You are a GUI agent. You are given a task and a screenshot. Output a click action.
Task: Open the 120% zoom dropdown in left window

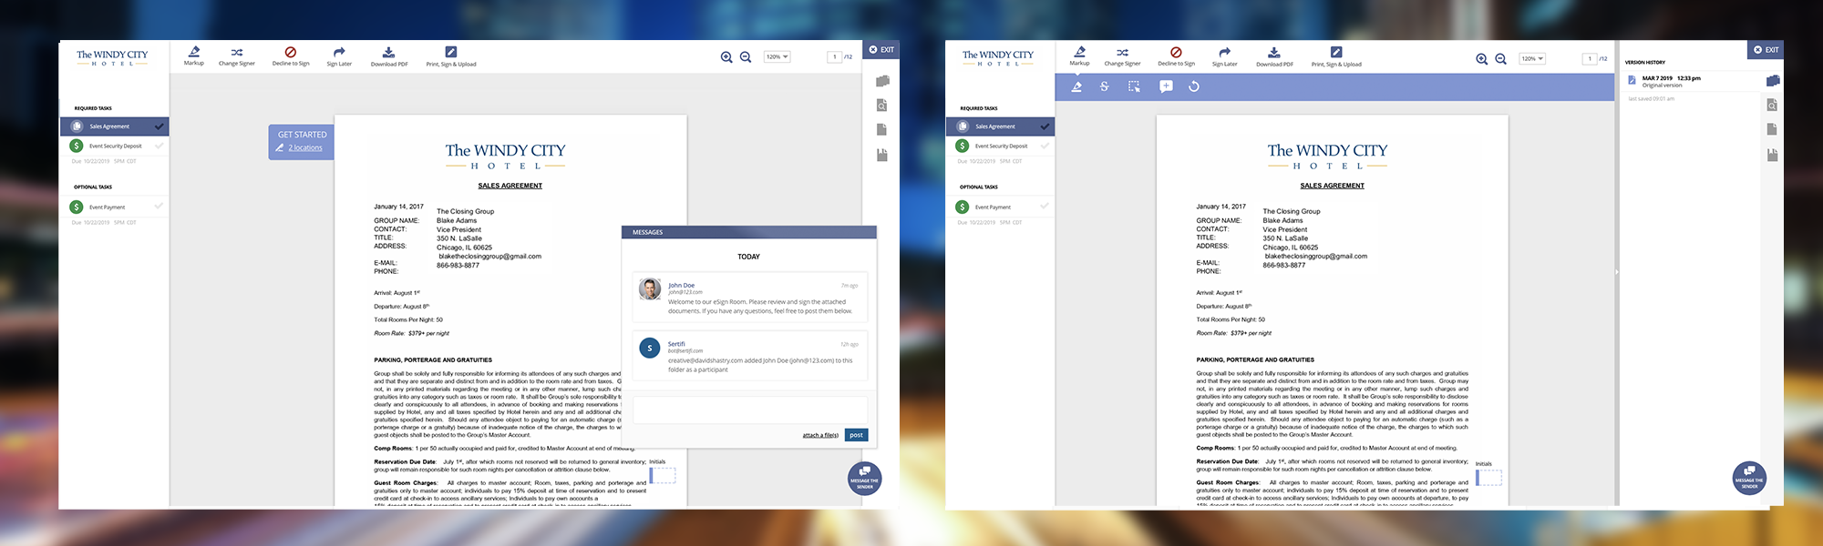coord(777,57)
